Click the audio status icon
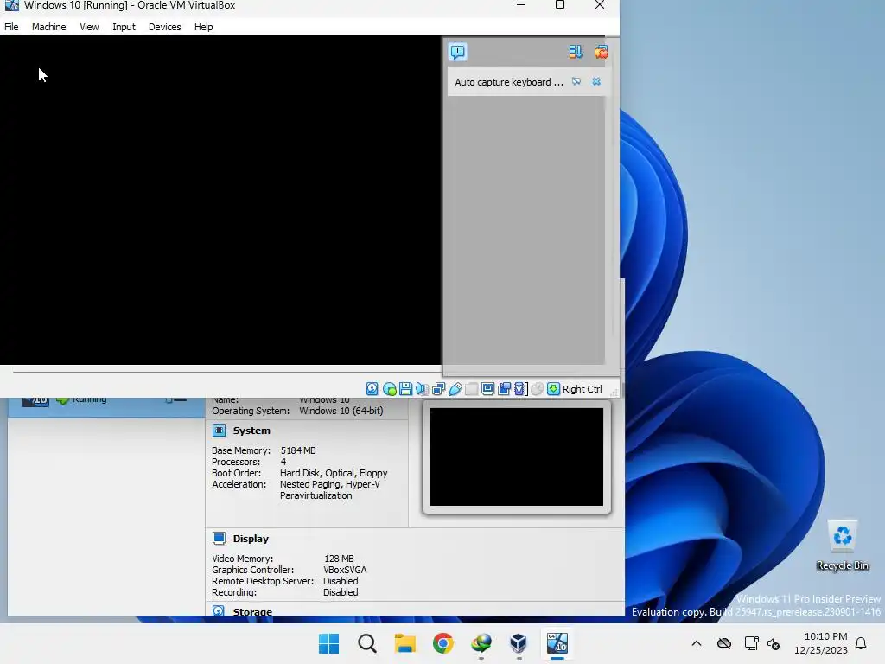The width and height of the screenshot is (885, 664). tap(422, 388)
